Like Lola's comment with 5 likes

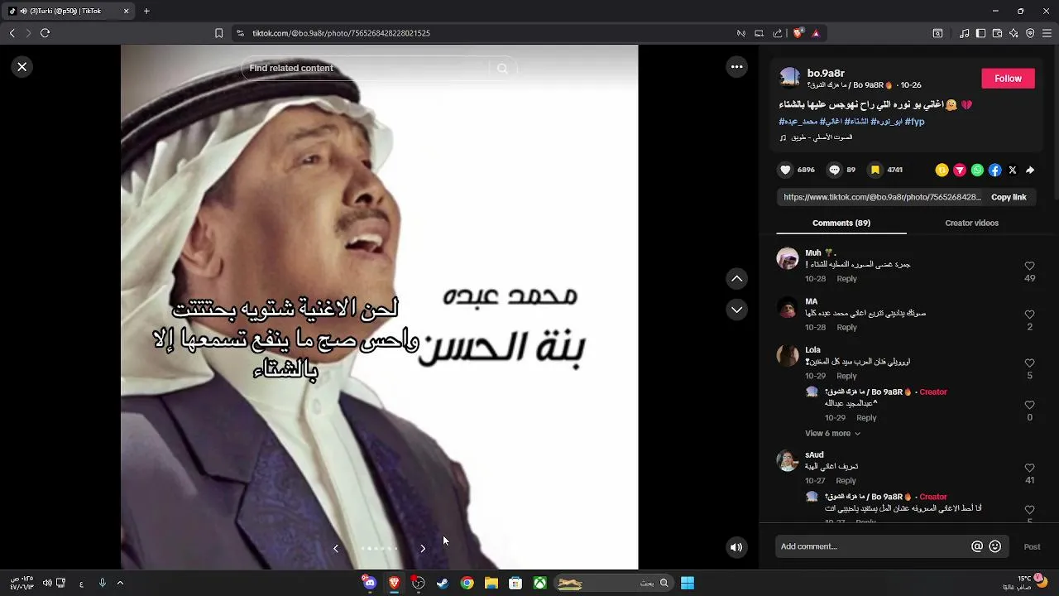(1030, 363)
